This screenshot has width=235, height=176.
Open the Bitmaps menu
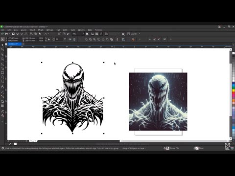pos(49,30)
